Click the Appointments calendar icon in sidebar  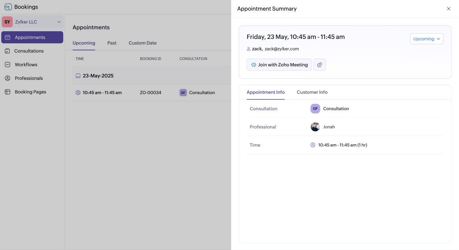tap(8, 37)
